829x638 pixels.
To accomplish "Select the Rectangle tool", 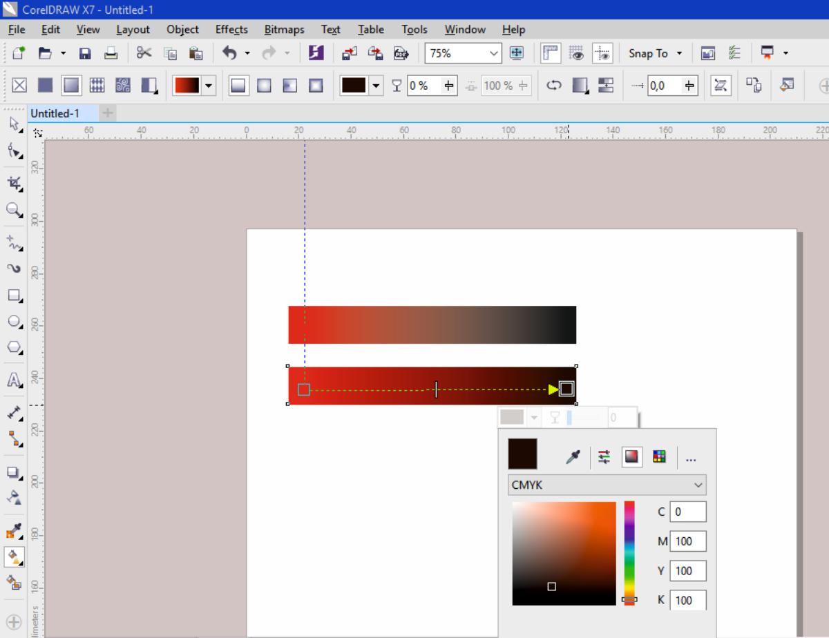I will pyautogui.click(x=13, y=296).
